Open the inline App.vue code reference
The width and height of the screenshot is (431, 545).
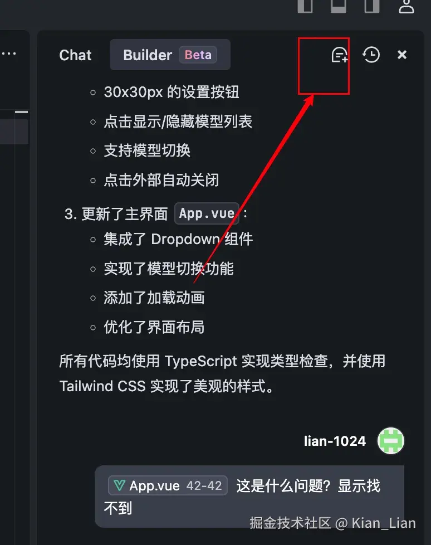tap(207, 213)
